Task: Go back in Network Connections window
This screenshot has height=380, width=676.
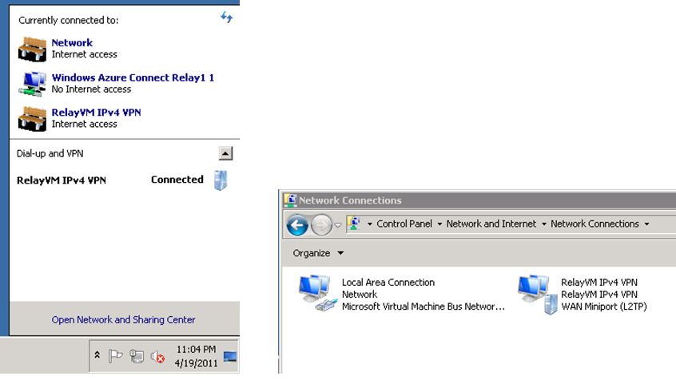Action: [x=297, y=225]
